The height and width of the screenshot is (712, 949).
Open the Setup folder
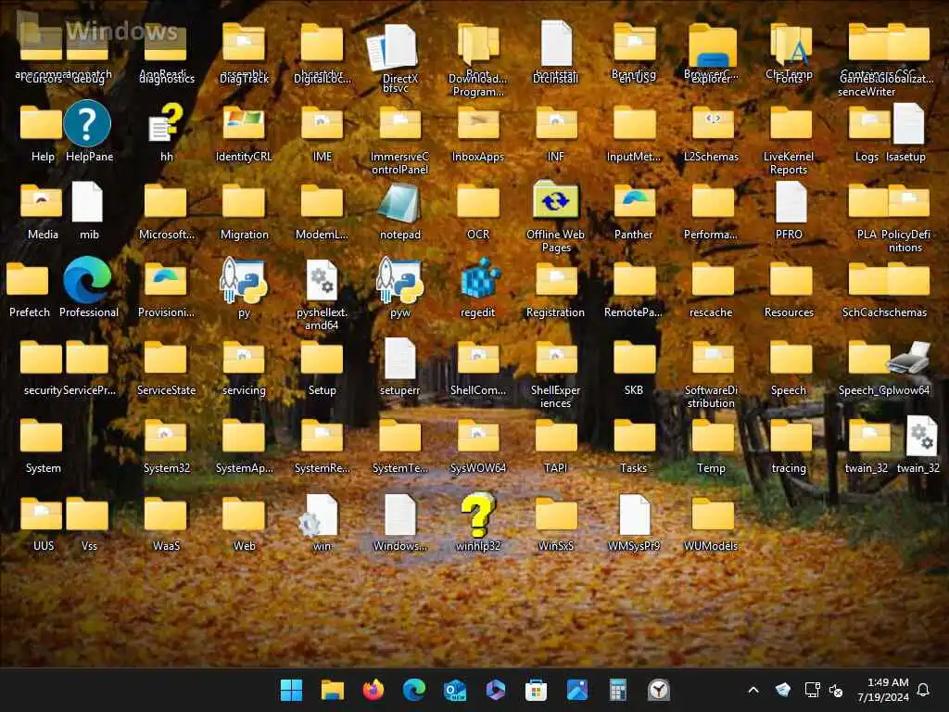click(322, 358)
